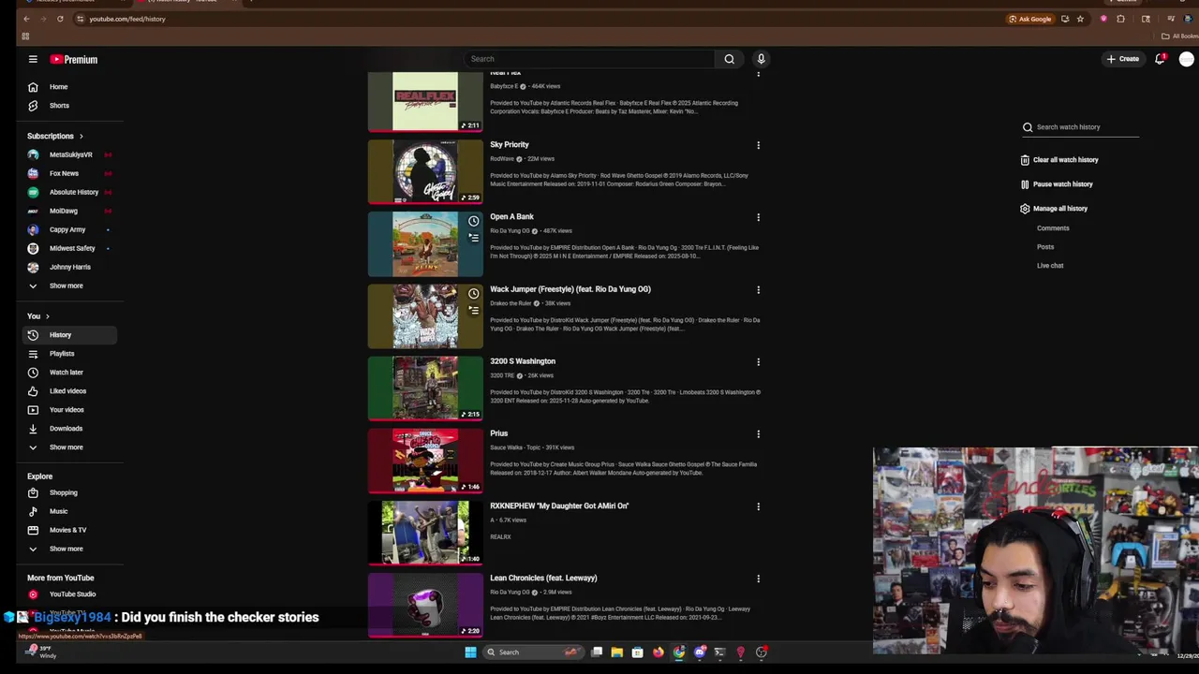Image resolution: width=1199 pixels, height=674 pixels.
Task: Open YouTube Studio link
Action: [70, 594]
